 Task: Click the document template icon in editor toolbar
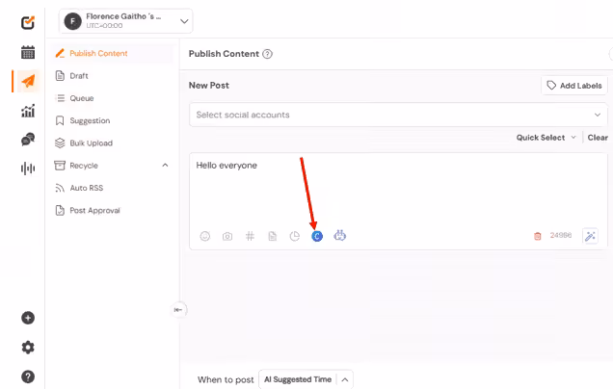pos(273,236)
